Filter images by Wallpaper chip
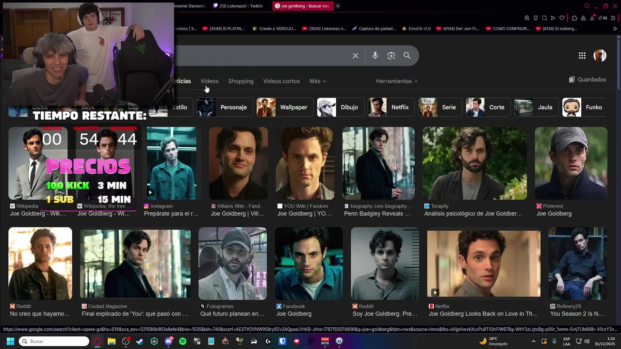The image size is (621, 349). pos(284,107)
